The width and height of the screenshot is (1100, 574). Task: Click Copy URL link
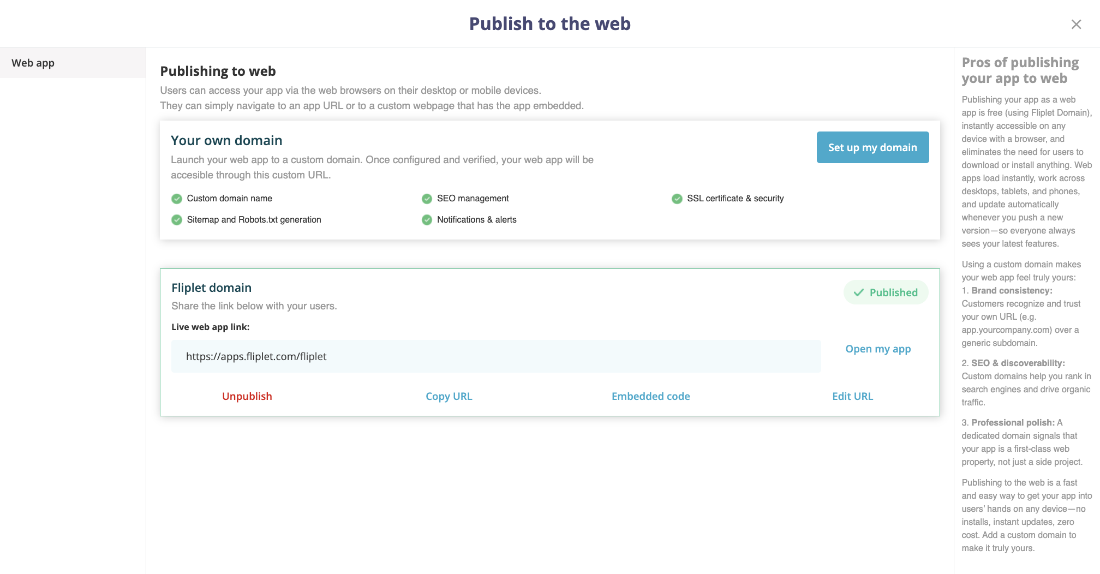point(449,396)
